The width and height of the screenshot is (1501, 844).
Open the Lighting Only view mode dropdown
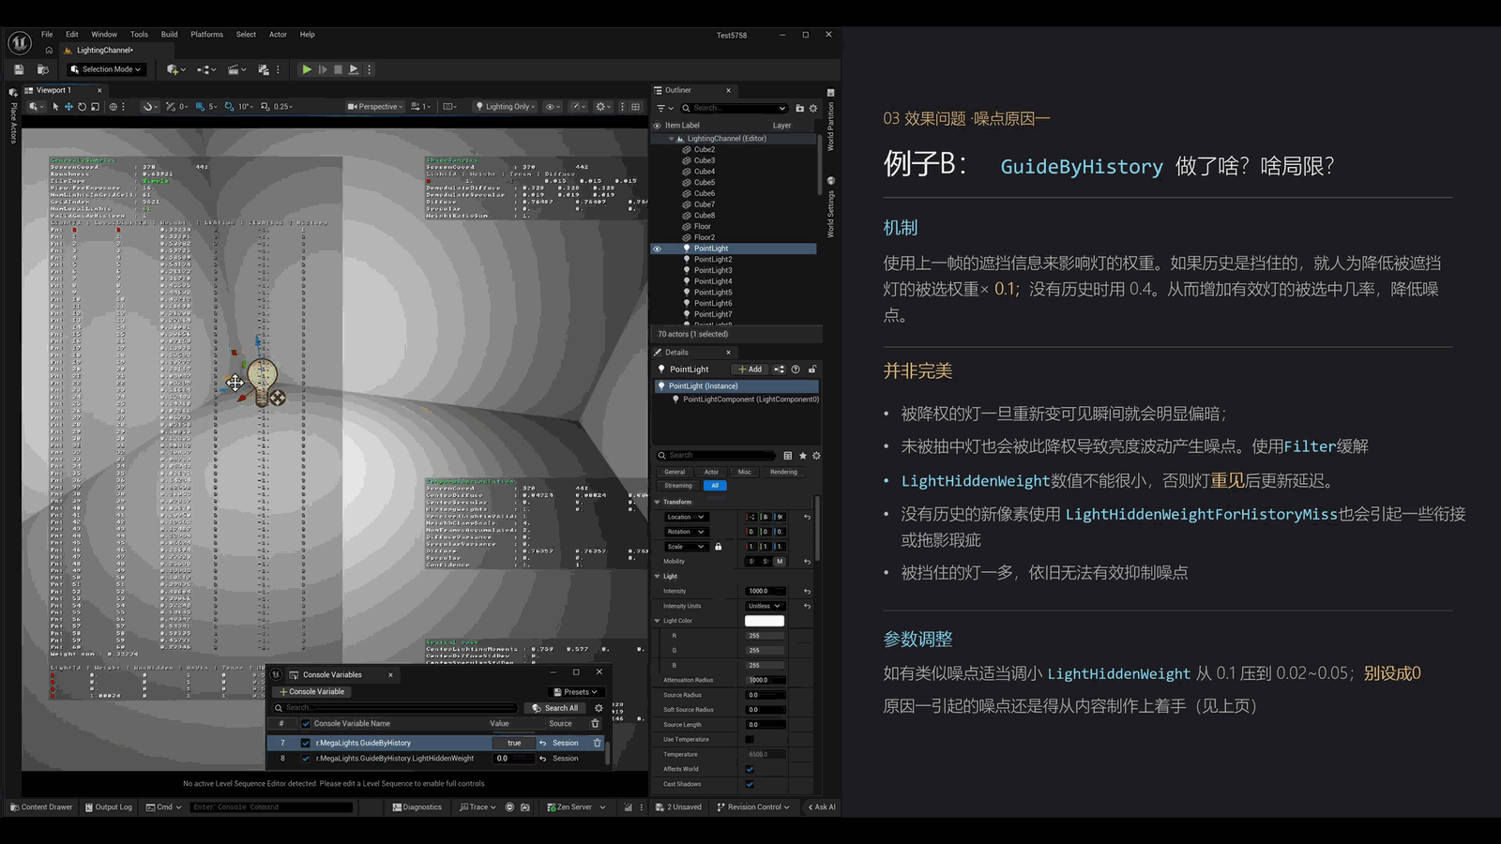point(506,107)
